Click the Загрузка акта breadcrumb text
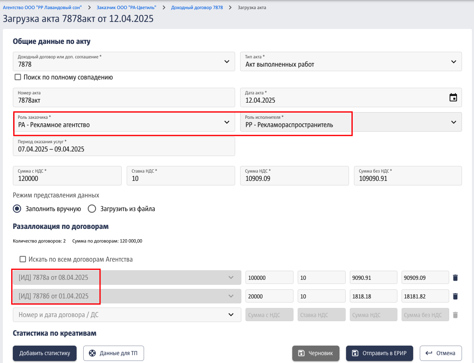This screenshot has height=363, width=474. click(252, 7)
